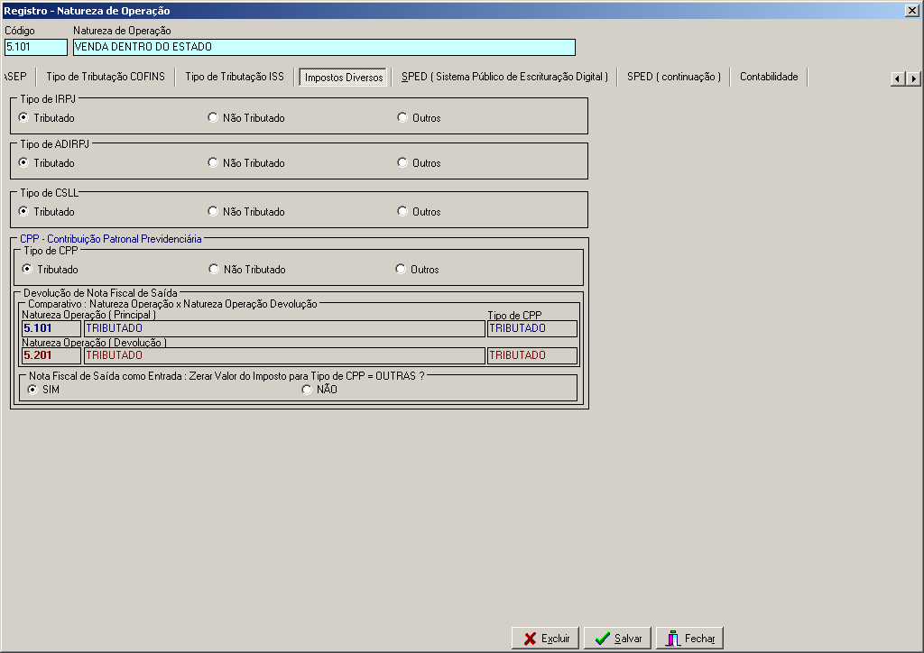Screen dimensions: 924x653
Task: Click the green checkmark Salvar icon
Action: (602, 639)
